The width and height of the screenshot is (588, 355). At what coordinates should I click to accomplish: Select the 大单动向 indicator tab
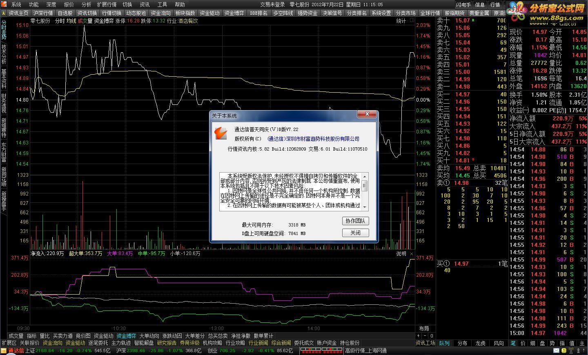tap(149, 336)
